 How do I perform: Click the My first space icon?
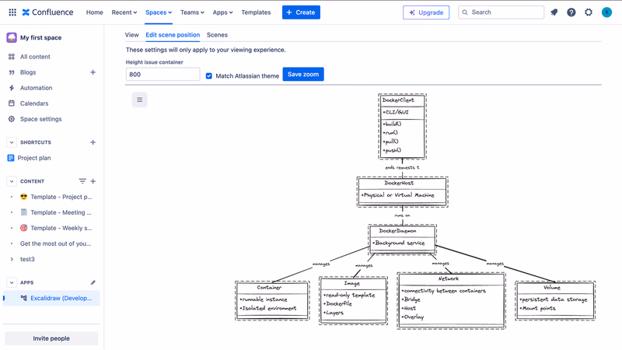12,37
